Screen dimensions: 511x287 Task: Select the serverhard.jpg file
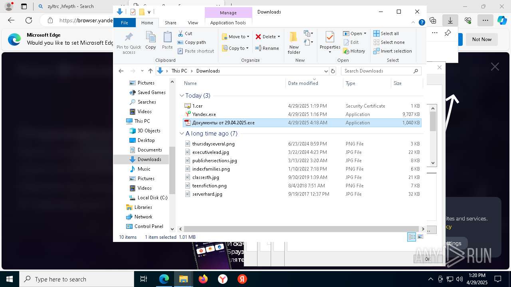(302, 194)
